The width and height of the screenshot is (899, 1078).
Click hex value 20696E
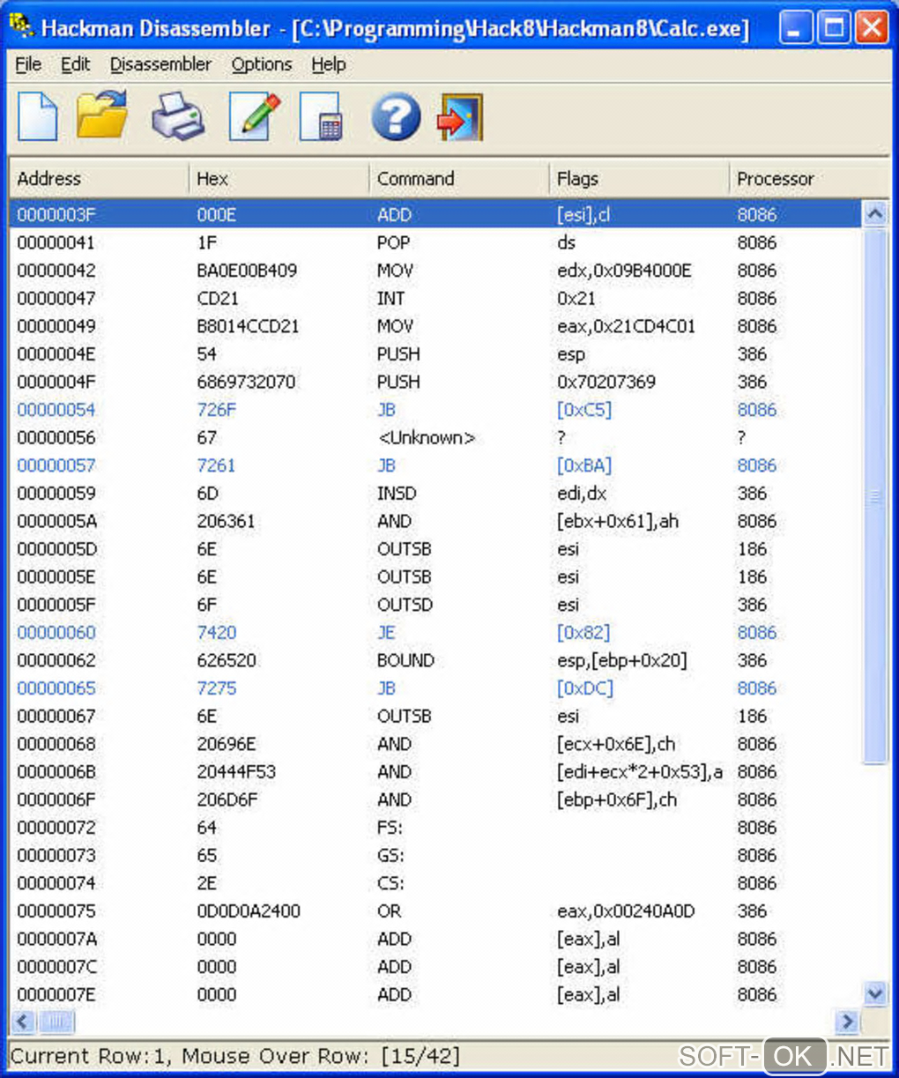pyautogui.click(x=227, y=744)
